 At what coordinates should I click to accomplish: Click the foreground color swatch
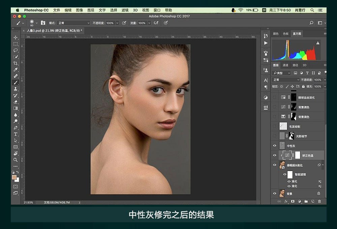click(14, 177)
